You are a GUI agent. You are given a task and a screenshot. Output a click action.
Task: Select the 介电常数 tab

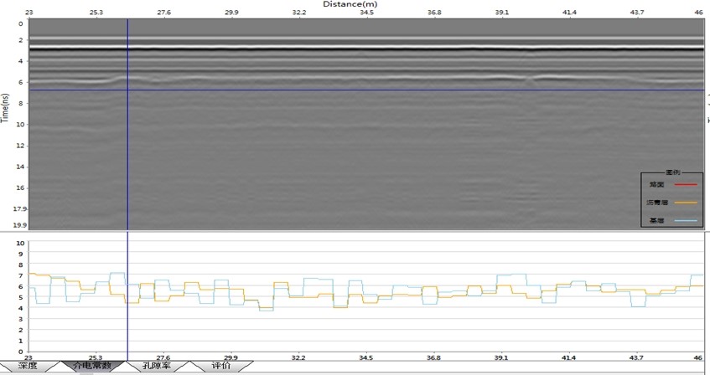tap(91, 366)
